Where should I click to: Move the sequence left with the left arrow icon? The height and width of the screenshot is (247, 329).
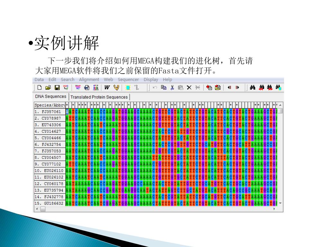tap(229, 87)
